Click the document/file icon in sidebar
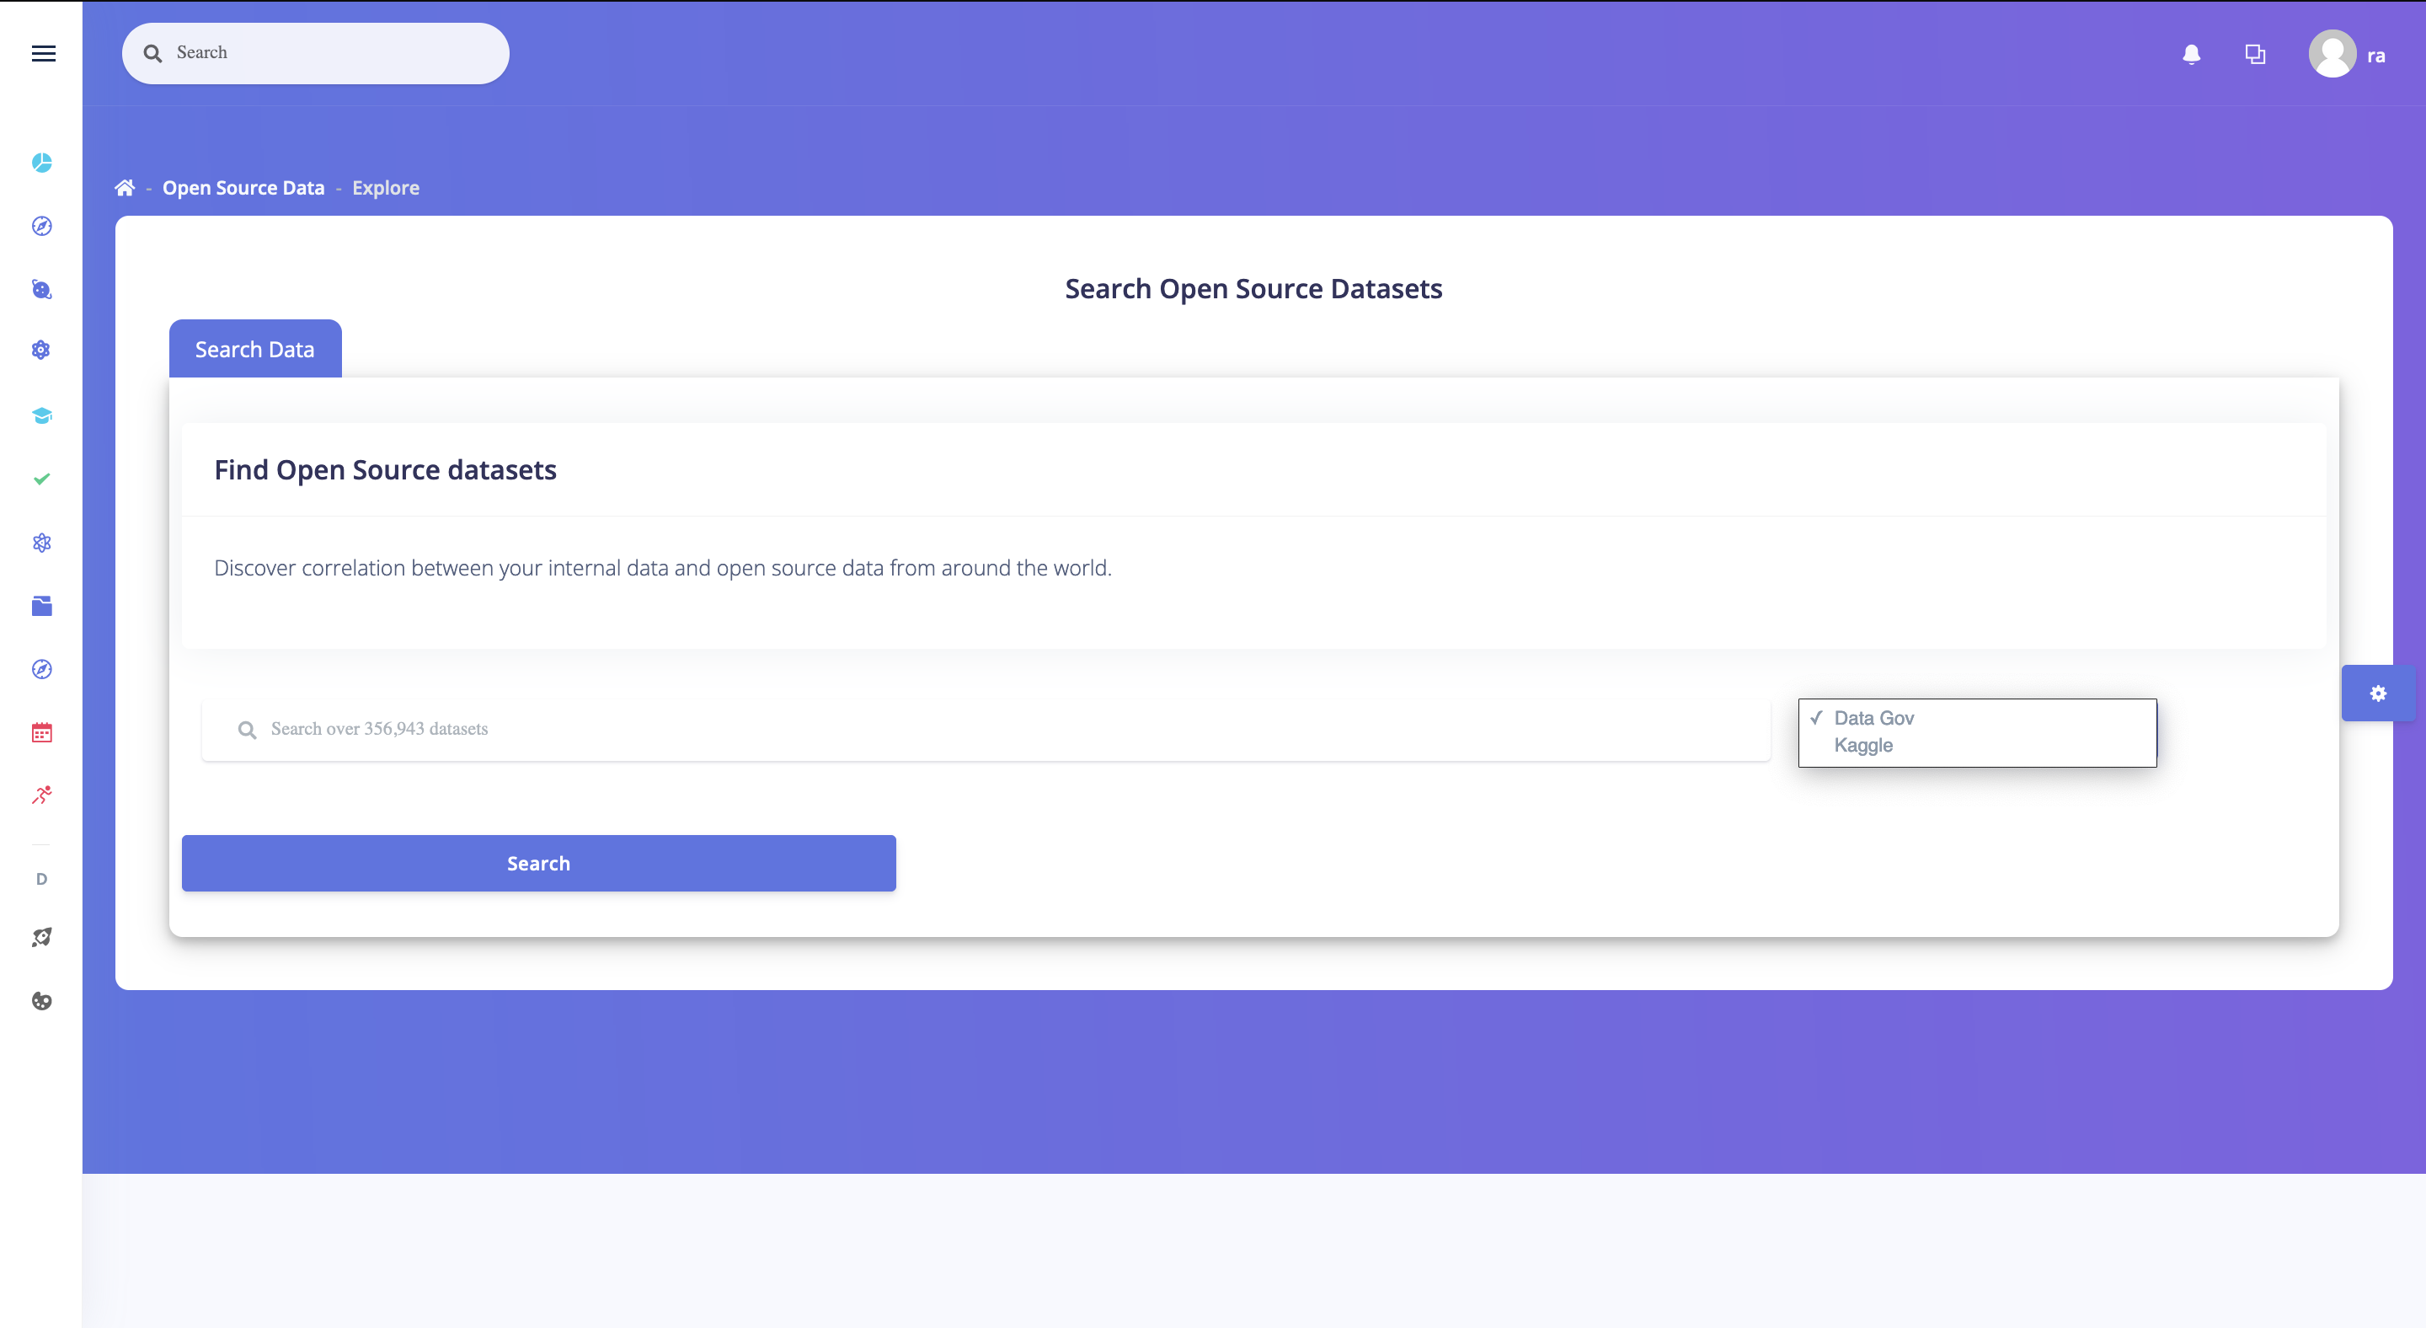2426x1328 pixels. [x=41, y=607]
